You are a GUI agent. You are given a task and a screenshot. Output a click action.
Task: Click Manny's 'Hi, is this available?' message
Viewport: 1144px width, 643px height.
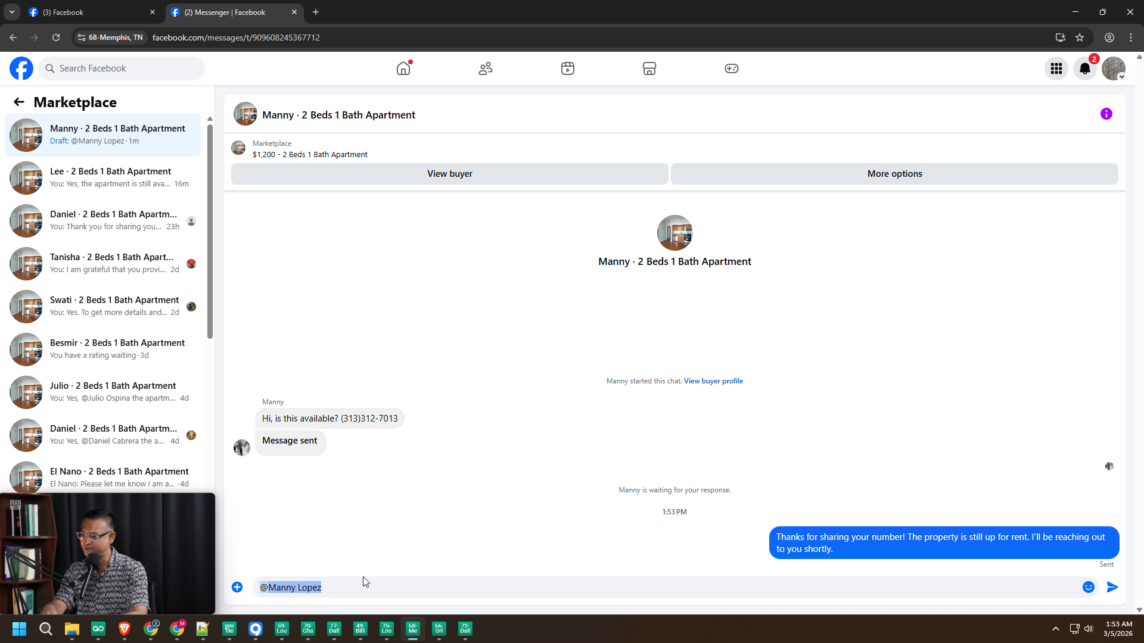pyautogui.click(x=330, y=419)
